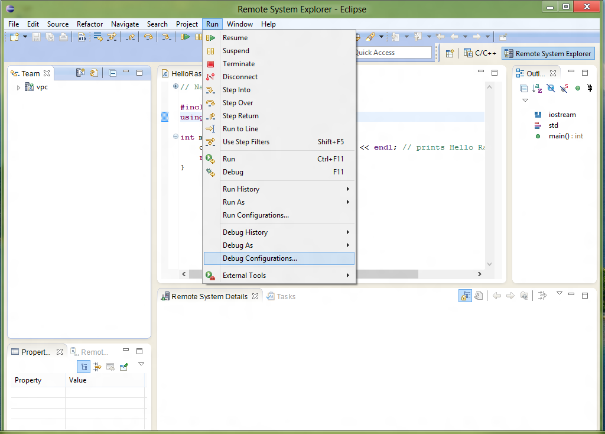Expand the vpc tree node
605x434 pixels.
18,88
